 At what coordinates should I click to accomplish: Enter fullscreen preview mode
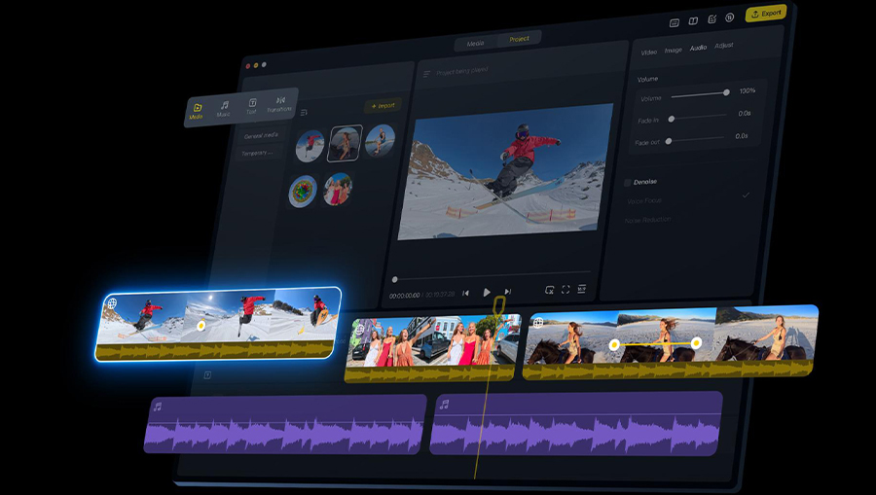(566, 290)
